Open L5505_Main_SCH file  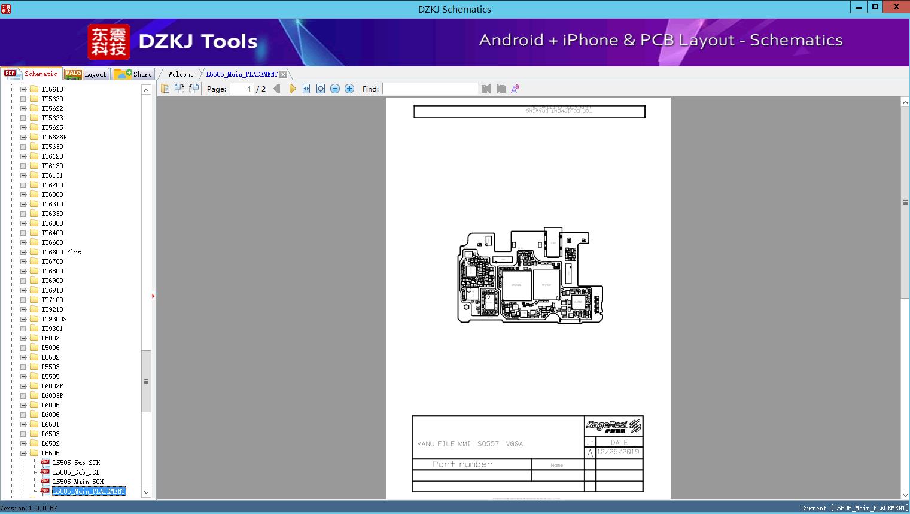[x=78, y=482]
